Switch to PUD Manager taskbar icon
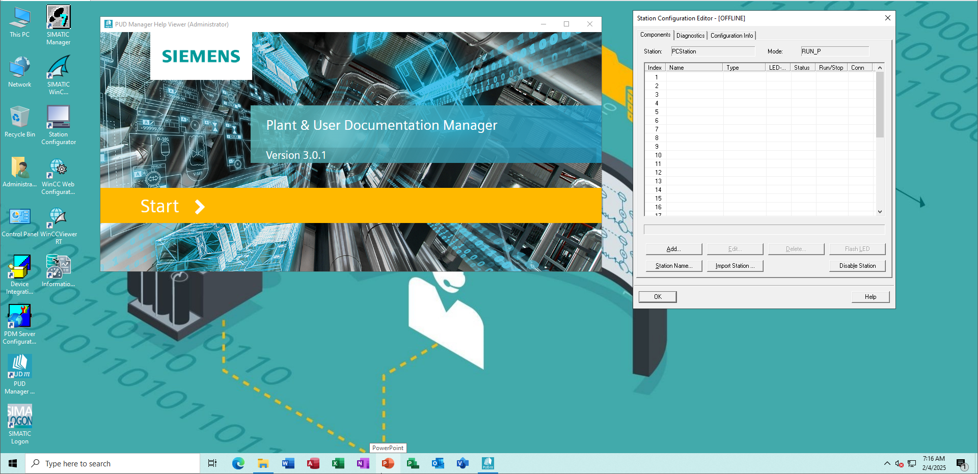This screenshot has width=978, height=474. click(x=487, y=463)
